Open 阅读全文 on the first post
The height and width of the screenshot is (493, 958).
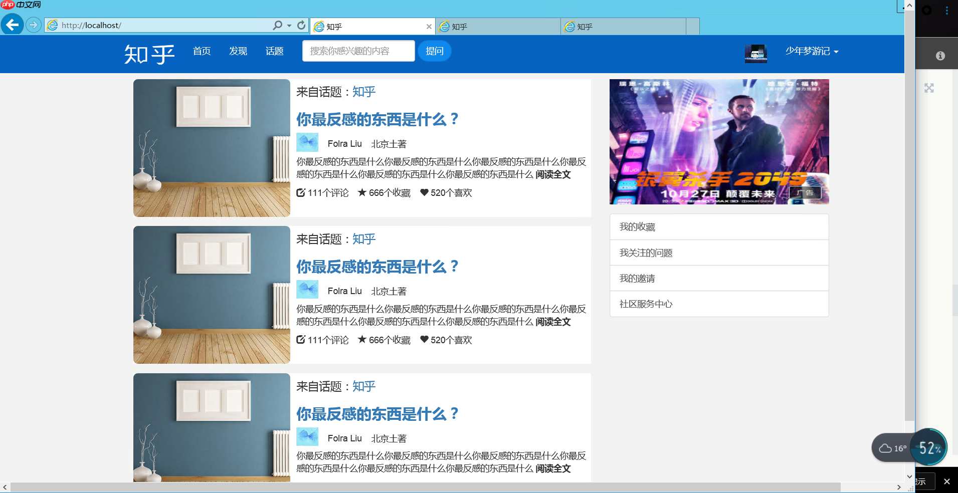coord(553,174)
